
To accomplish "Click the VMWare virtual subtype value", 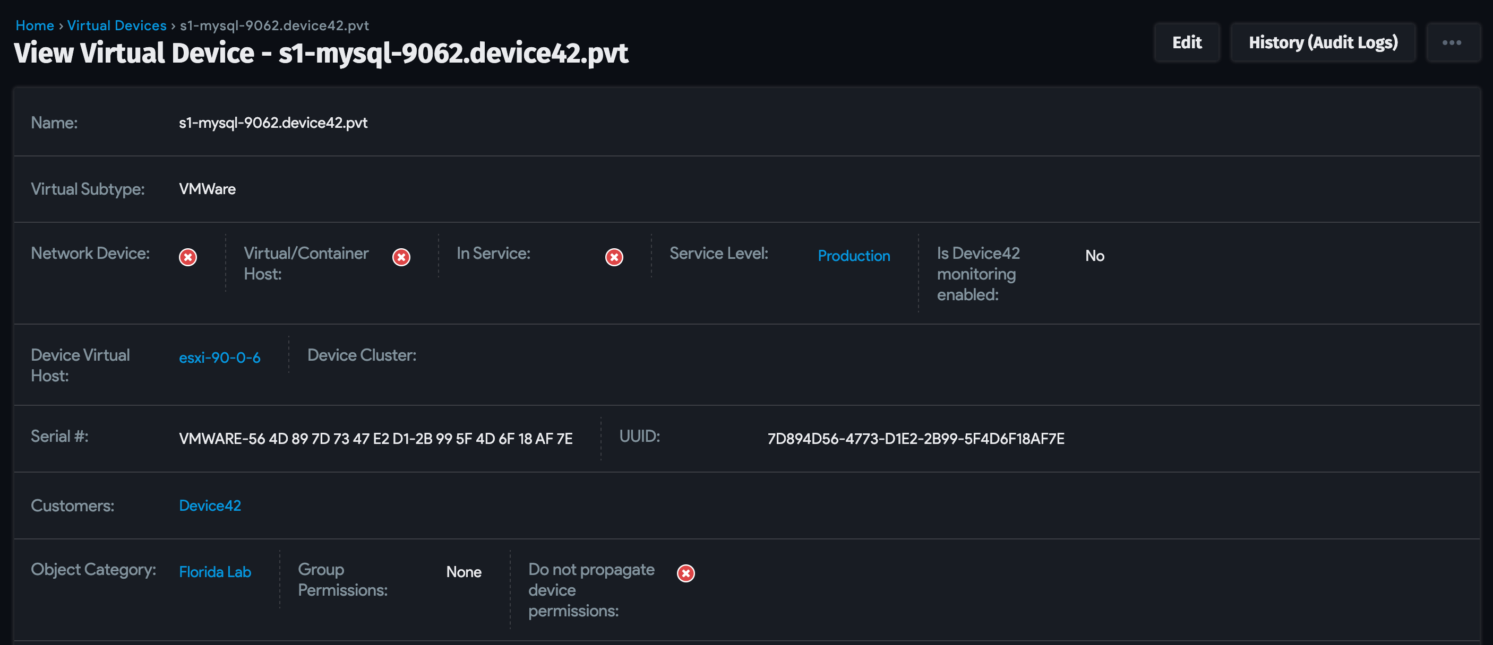I will click(207, 189).
